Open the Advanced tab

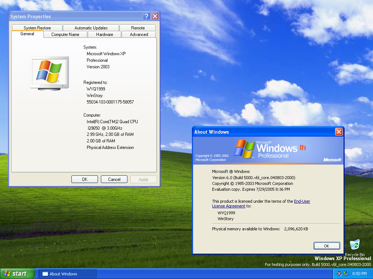click(x=139, y=35)
